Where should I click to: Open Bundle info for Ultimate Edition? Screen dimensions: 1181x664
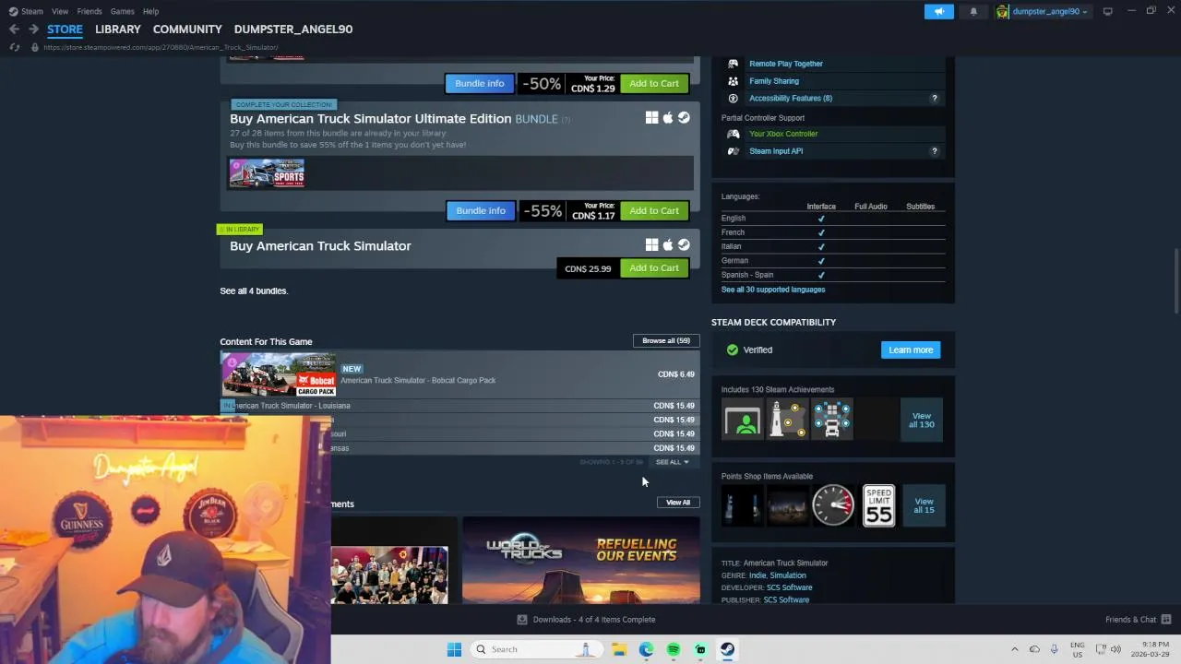481,210
